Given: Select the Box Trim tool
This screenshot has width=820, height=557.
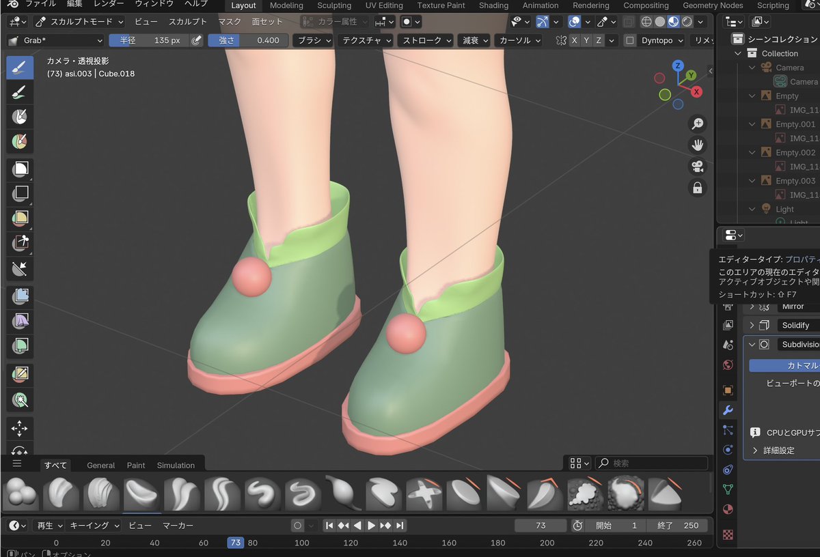Looking at the screenshot, I should tap(20, 244).
